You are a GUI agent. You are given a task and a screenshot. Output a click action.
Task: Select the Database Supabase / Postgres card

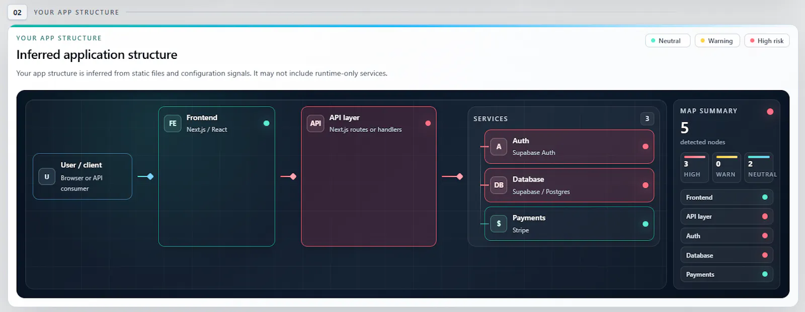pos(569,185)
